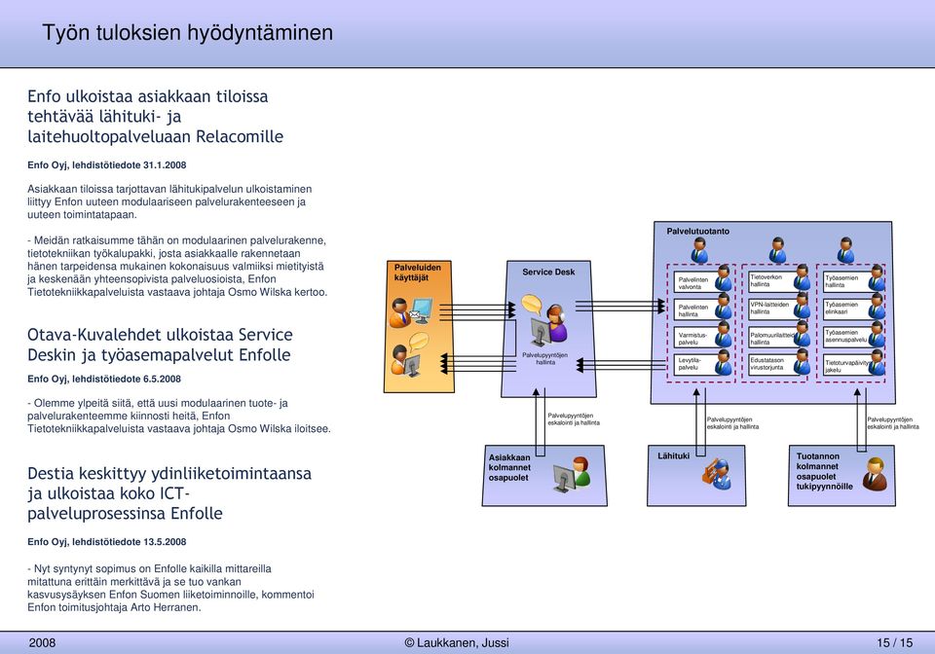Click paragraph starting Asiakkaan tiloissa tarjottavan
The height and width of the screenshot is (654, 935).
point(169,201)
